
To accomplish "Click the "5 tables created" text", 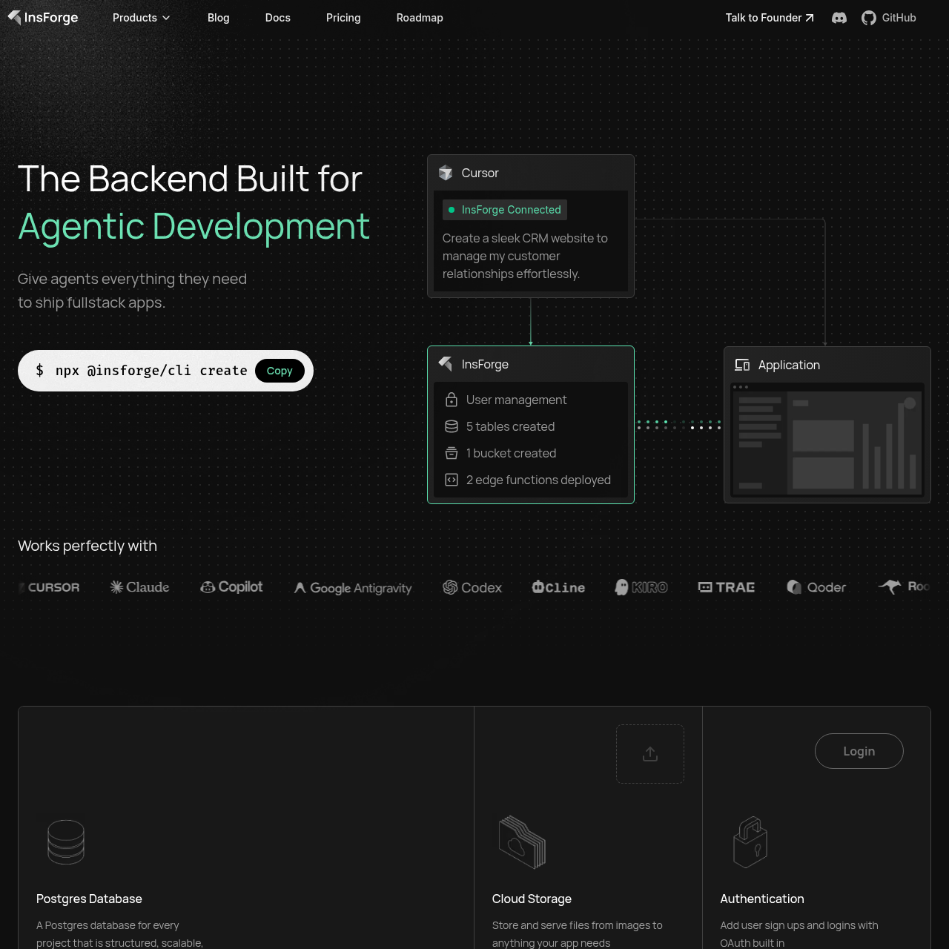I will (510, 426).
